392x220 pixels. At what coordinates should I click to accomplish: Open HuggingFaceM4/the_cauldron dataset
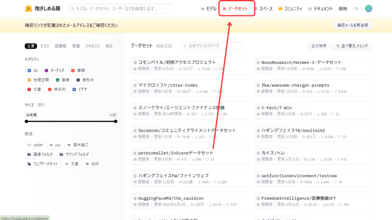pyautogui.click(x=189, y=201)
